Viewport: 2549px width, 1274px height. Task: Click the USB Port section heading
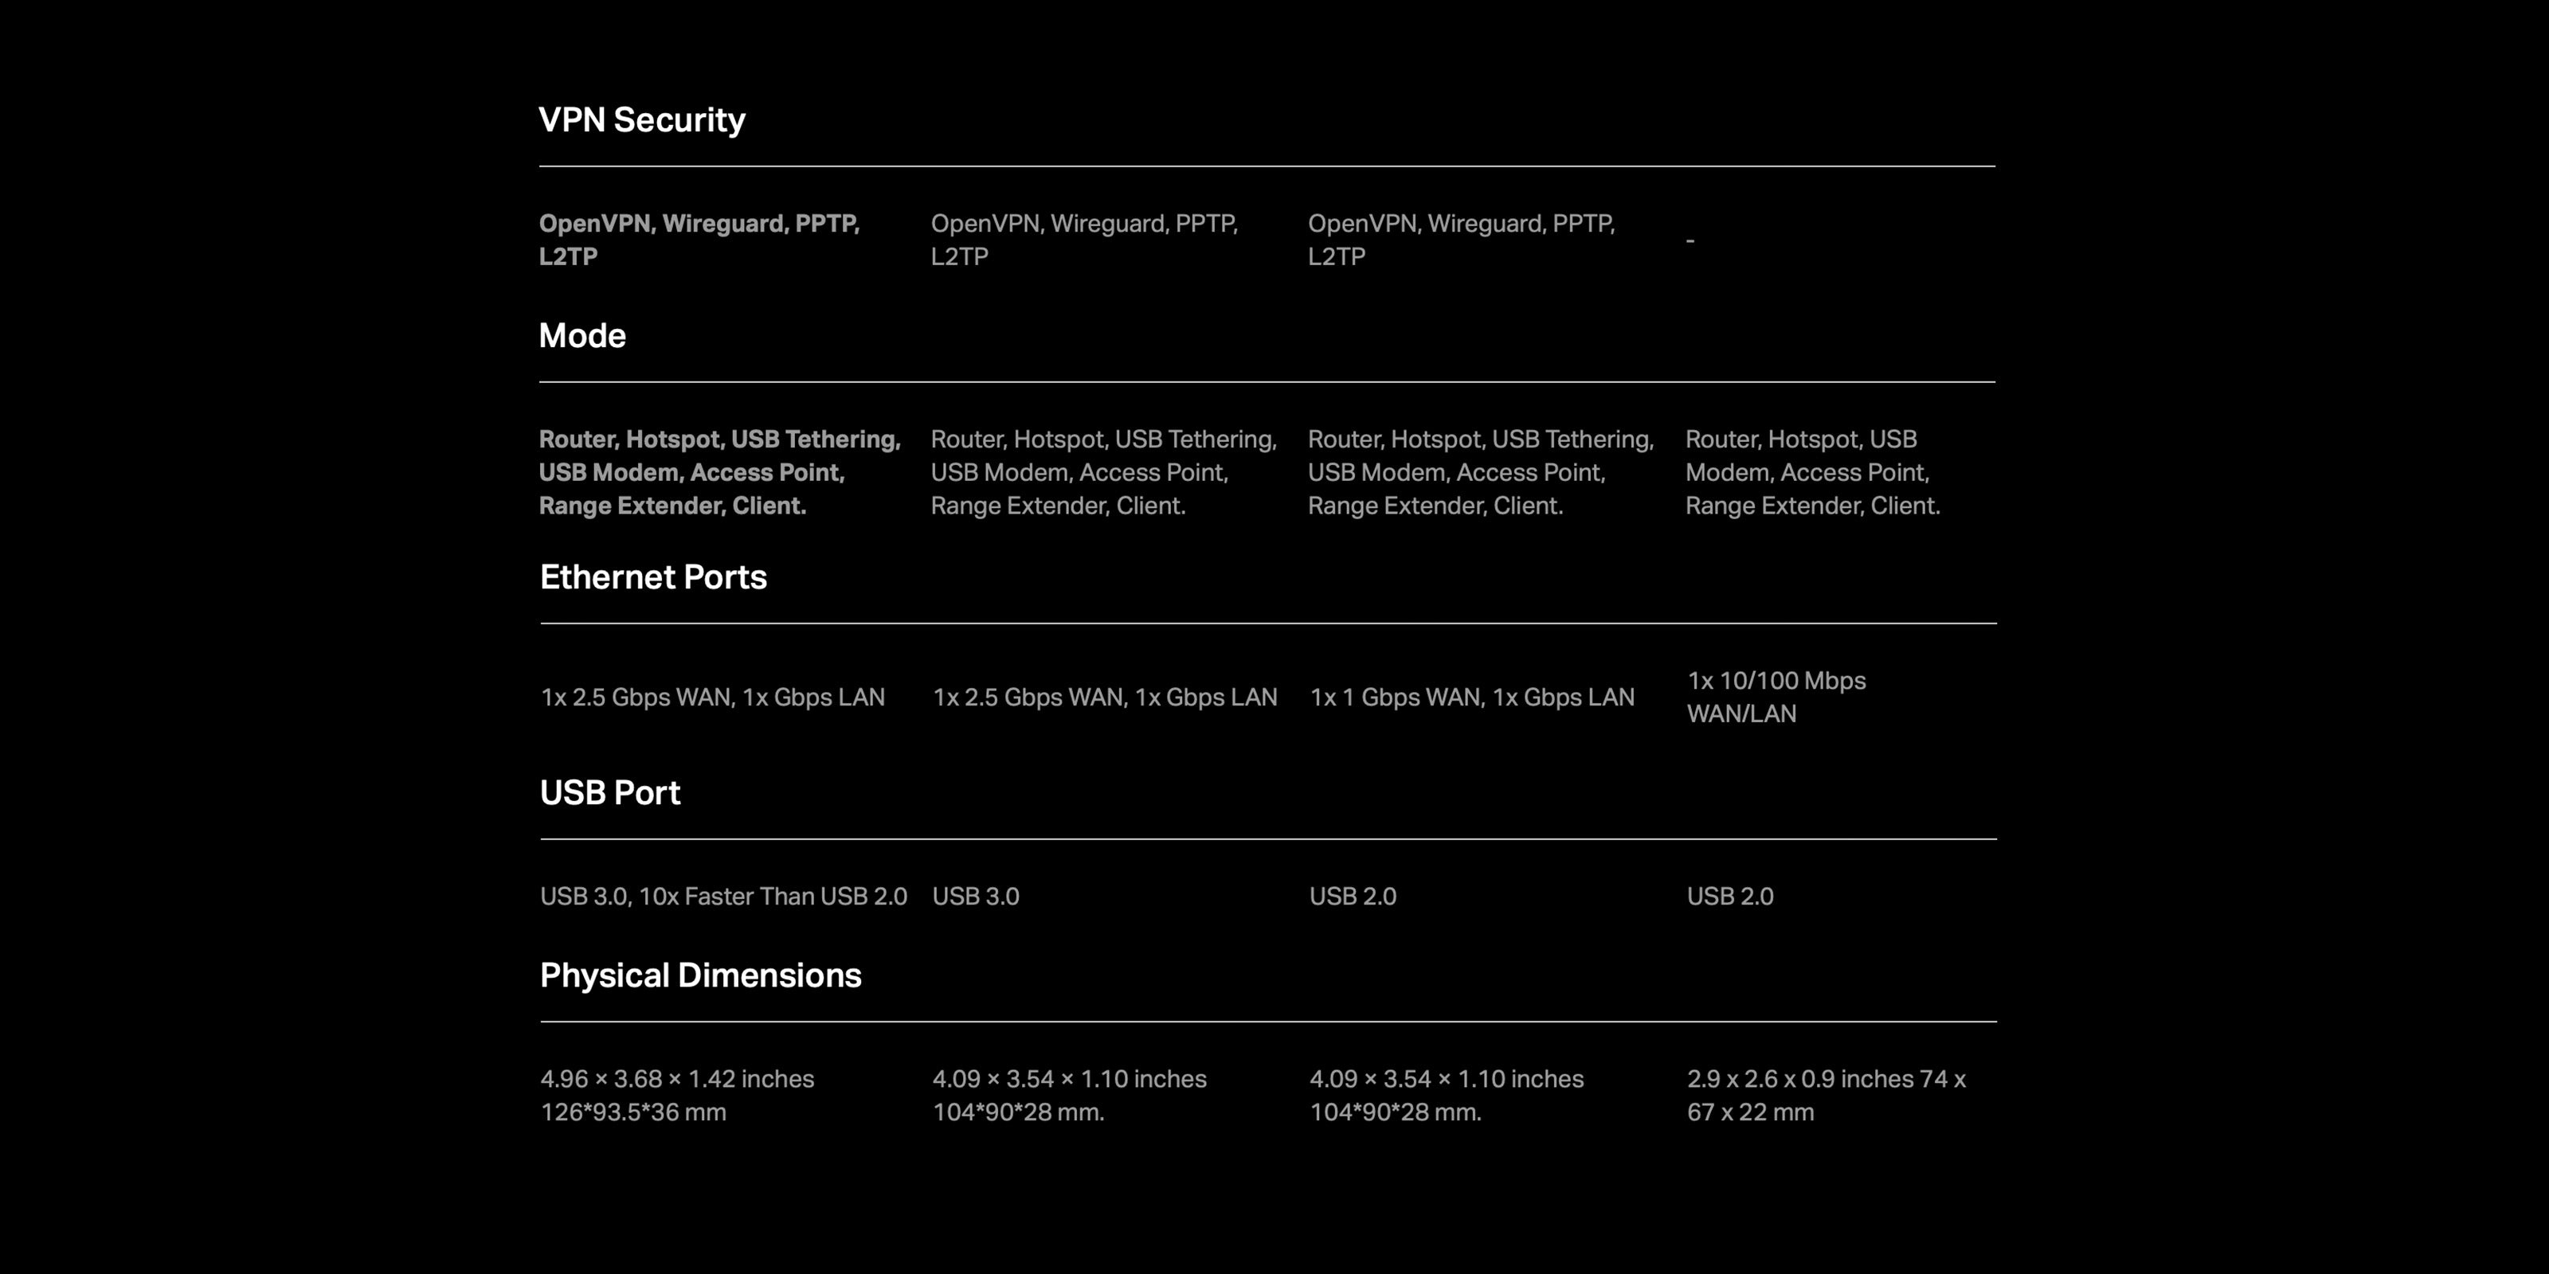(x=609, y=792)
